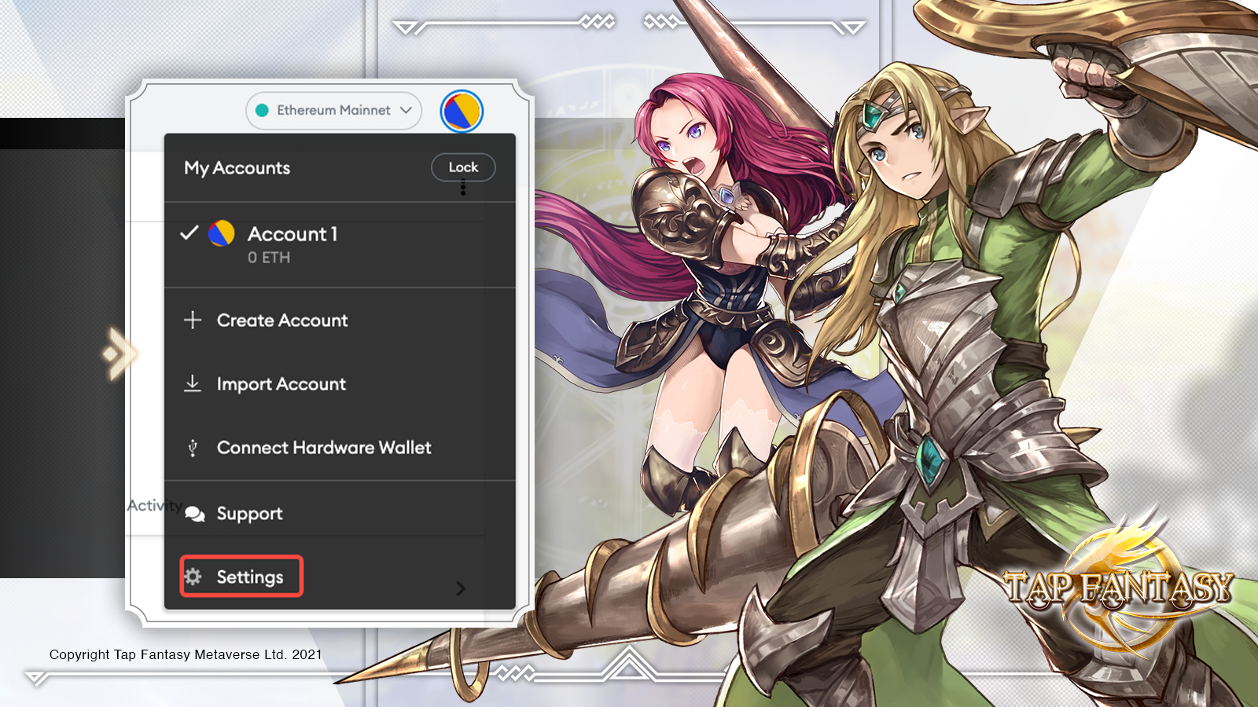1258x707 pixels.
Task: Click the download arrow icon for Import Account
Action: pos(193,383)
